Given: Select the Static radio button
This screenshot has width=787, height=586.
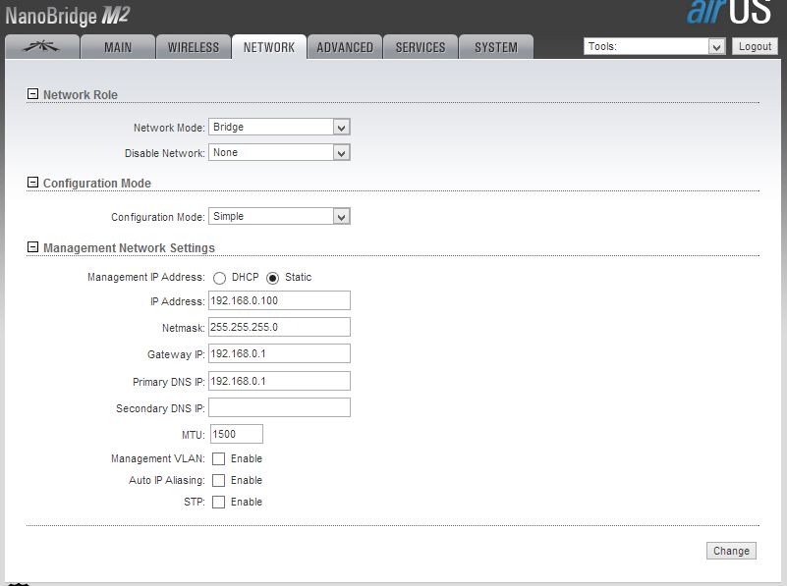Looking at the screenshot, I should tap(272, 278).
